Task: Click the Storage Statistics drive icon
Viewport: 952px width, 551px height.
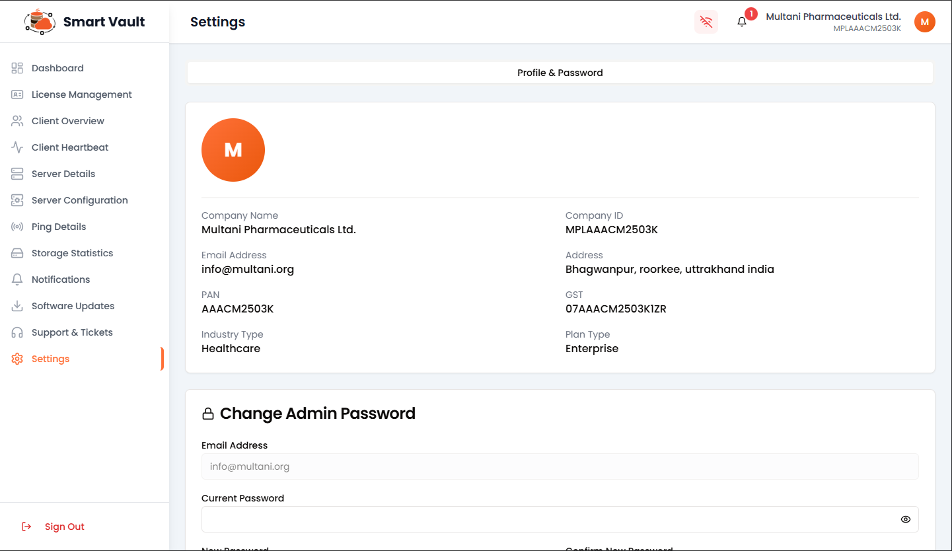Action: (17, 253)
